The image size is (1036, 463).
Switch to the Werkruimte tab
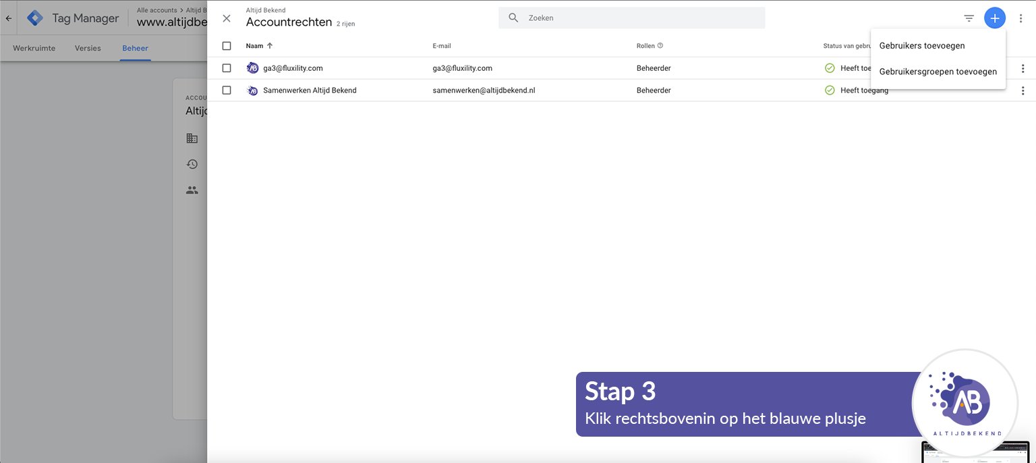click(x=34, y=49)
